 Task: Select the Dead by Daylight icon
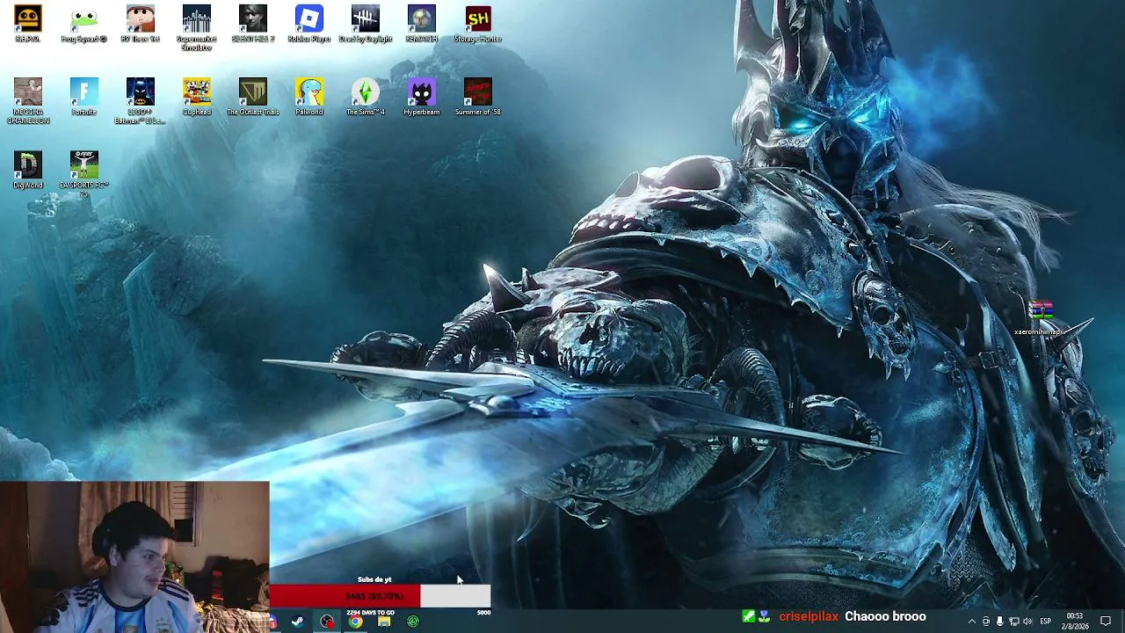(366, 24)
